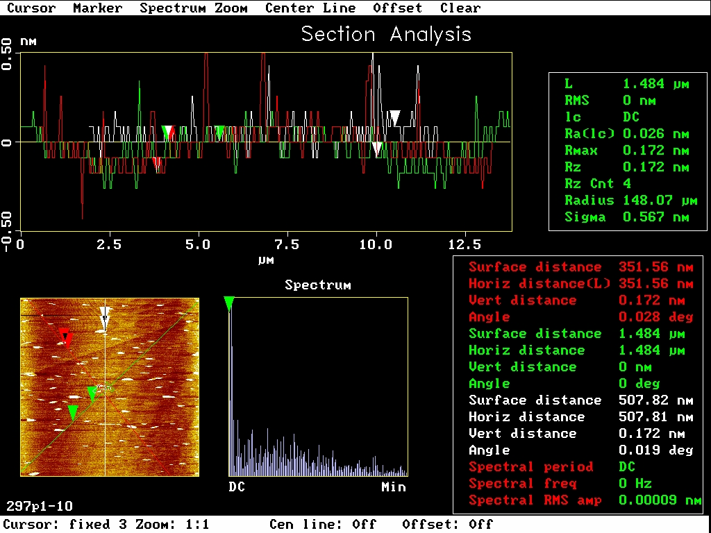The height and width of the screenshot is (533, 711).
Task: Click the Cen line: Off status entry
Action: (x=323, y=525)
